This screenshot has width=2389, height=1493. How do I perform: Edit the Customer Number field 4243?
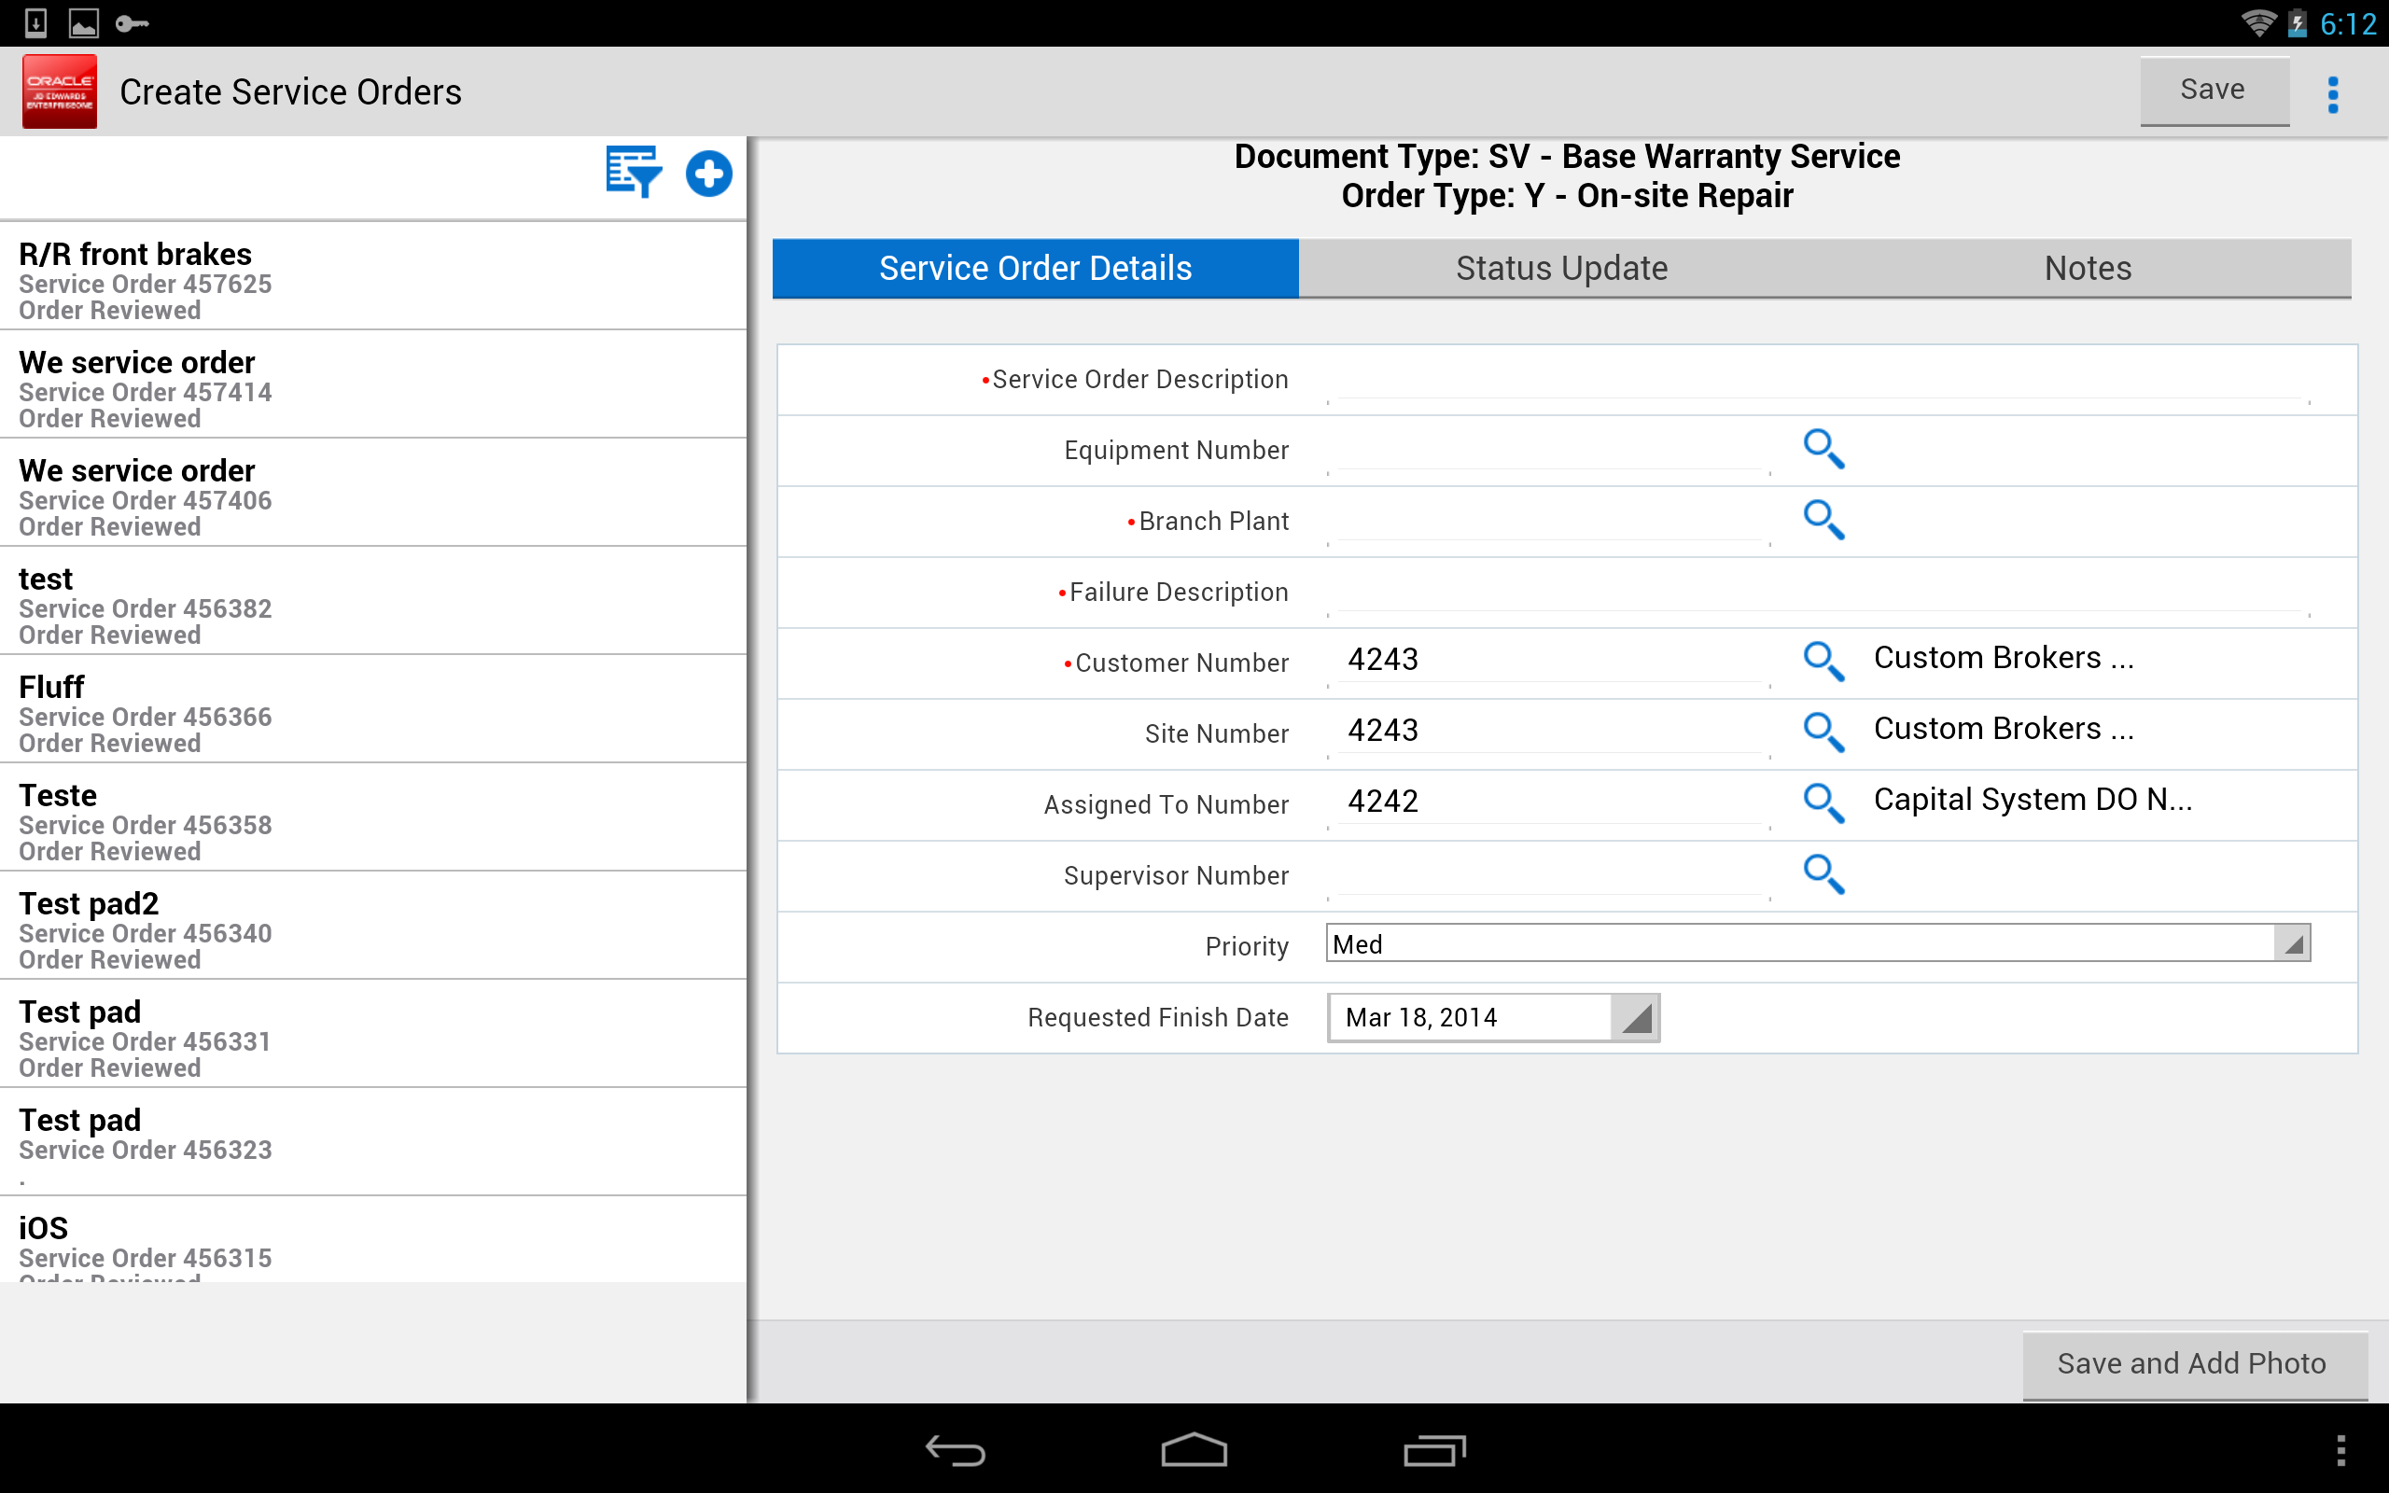point(1548,661)
